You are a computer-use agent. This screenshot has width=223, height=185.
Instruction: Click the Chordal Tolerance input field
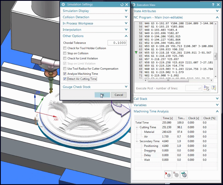click(117, 43)
